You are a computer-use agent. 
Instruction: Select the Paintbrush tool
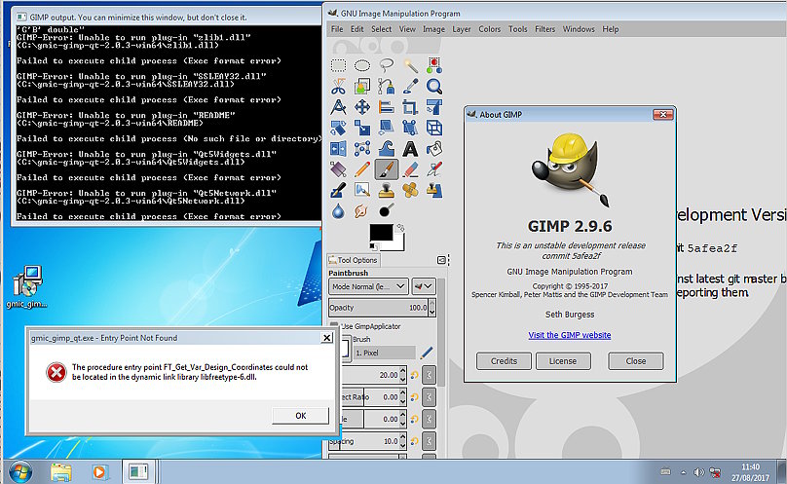[x=386, y=169]
